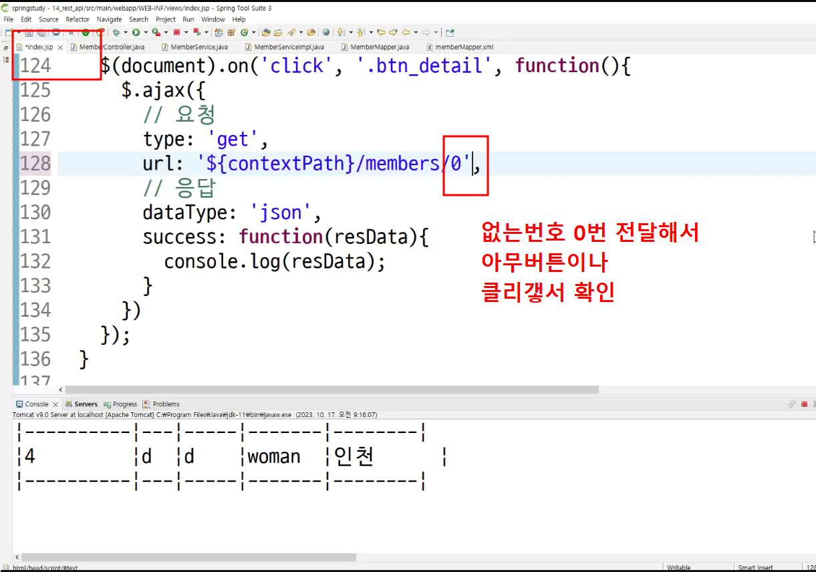This screenshot has width=816, height=572.
Task: Open the Navigate menu
Action: (x=110, y=19)
